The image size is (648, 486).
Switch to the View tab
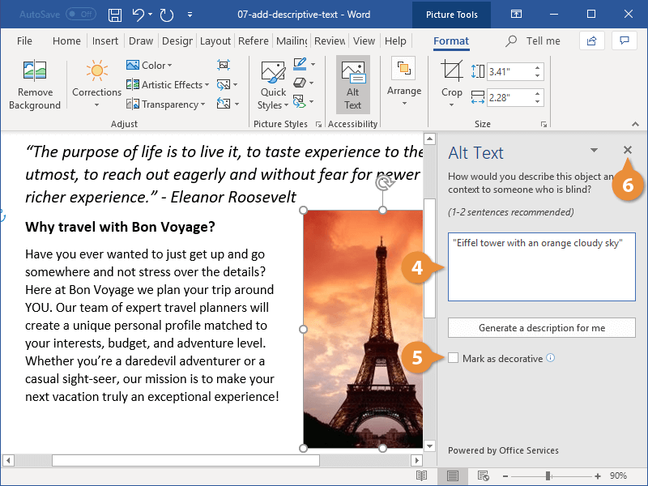(364, 41)
